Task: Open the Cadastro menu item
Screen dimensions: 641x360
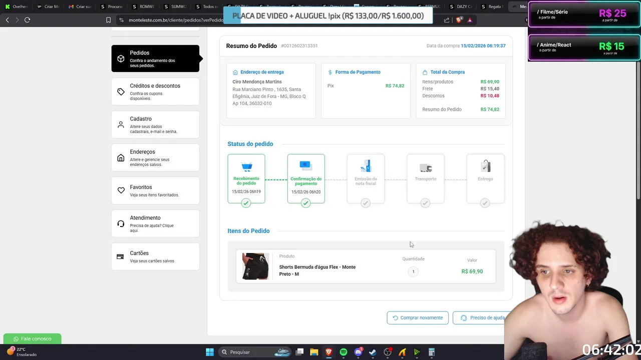Action: coord(155,124)
